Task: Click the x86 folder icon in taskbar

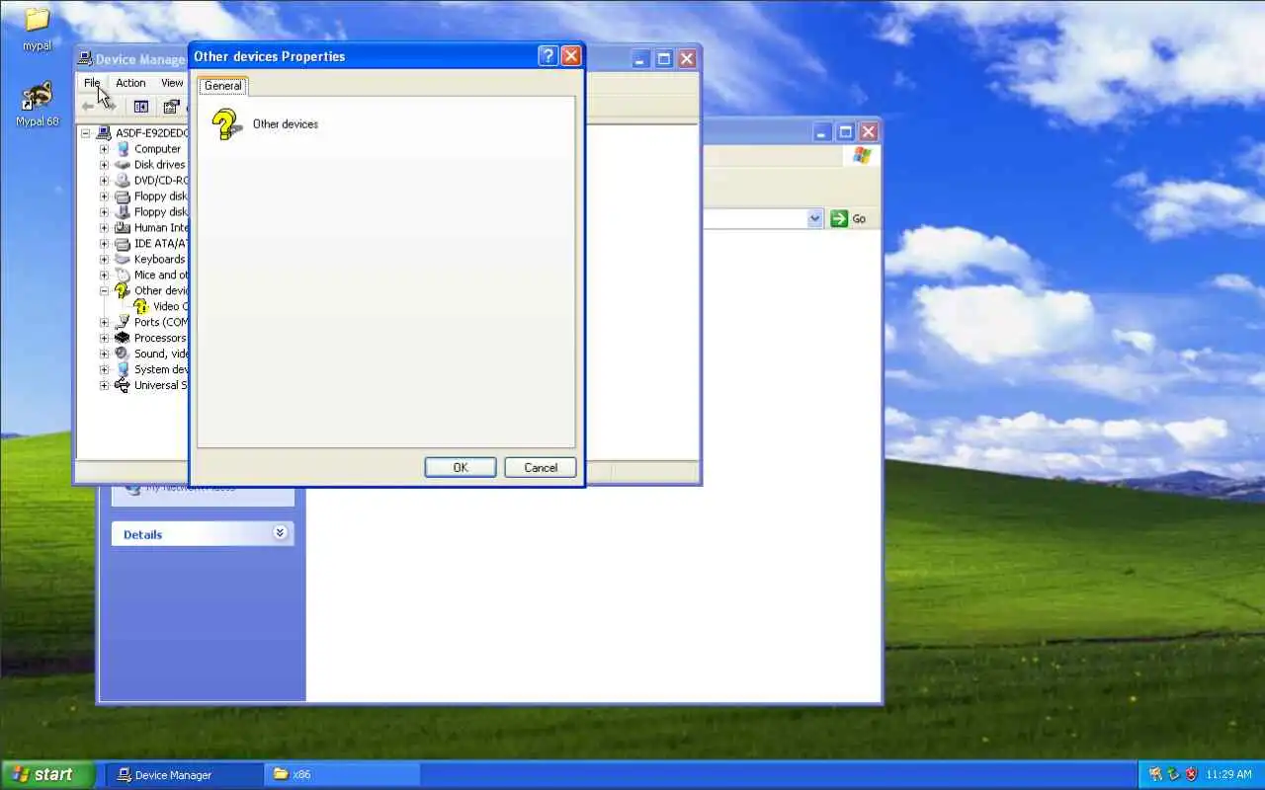Action: point(281,775)
